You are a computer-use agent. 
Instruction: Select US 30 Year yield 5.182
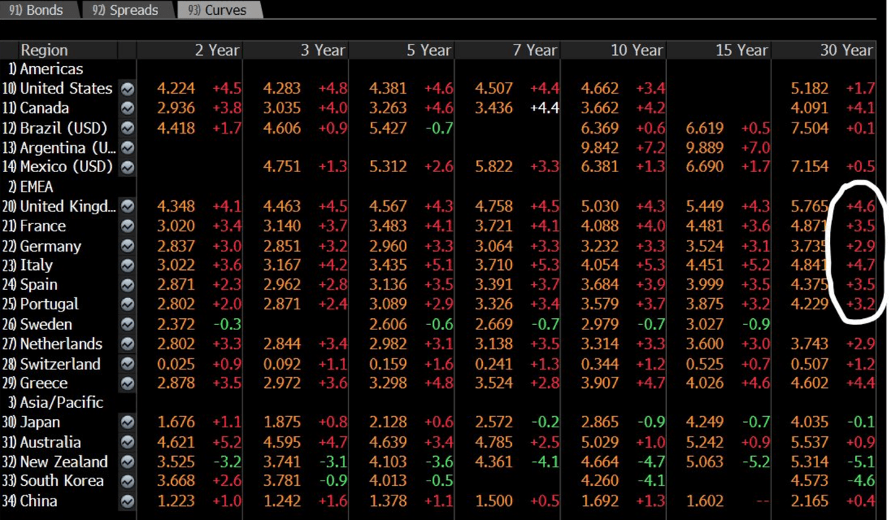(810, 89)
